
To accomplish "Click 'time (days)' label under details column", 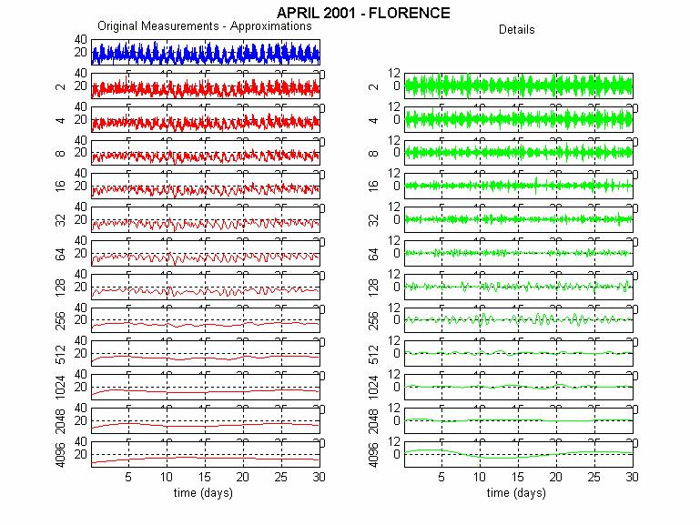I will (x=516, y=493).
